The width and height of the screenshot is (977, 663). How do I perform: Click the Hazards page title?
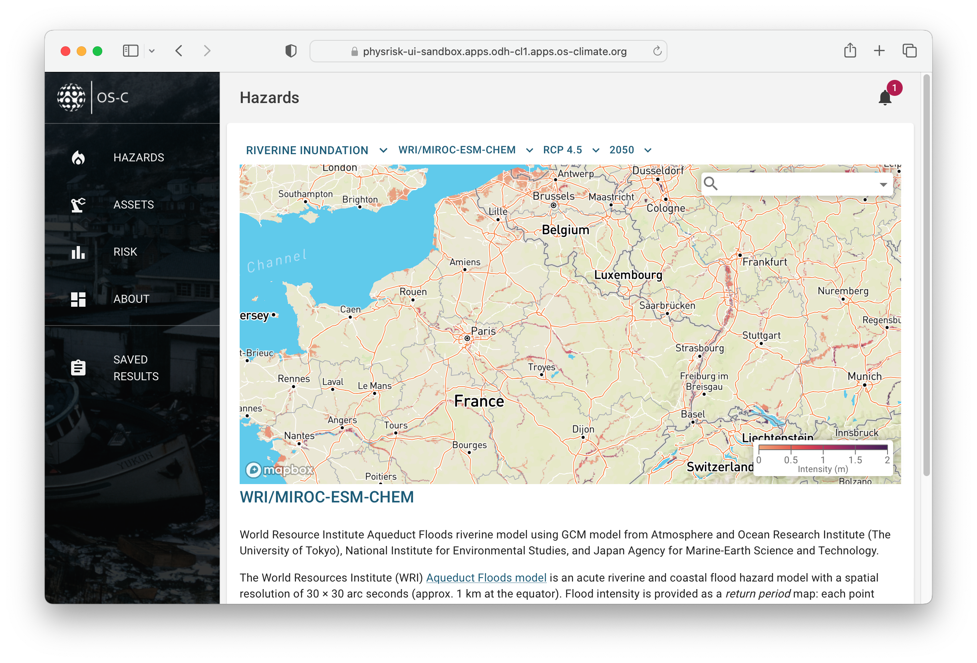point(270,98)
